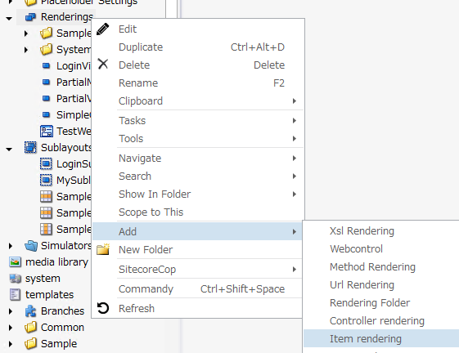The height and width of the screenshot is (353, 459).
Task: Click the X Delete icon
Action: coord(103,64)
